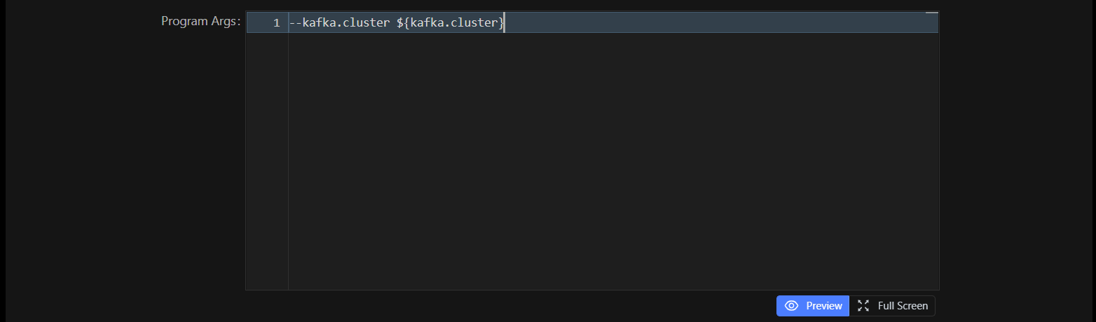Screen dimensions: 1096x322
Task: Click the leading double dash of --kafka.cluster
Action: 296,23
